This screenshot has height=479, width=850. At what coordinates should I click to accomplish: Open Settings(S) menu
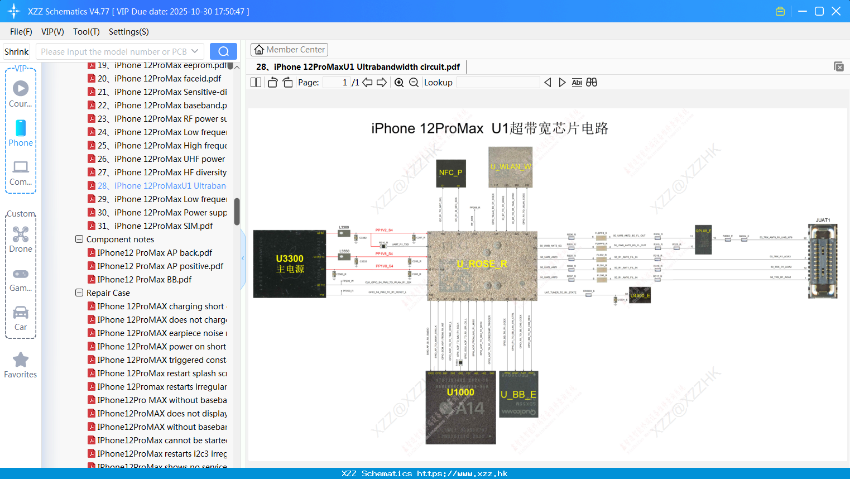point(129,32)
